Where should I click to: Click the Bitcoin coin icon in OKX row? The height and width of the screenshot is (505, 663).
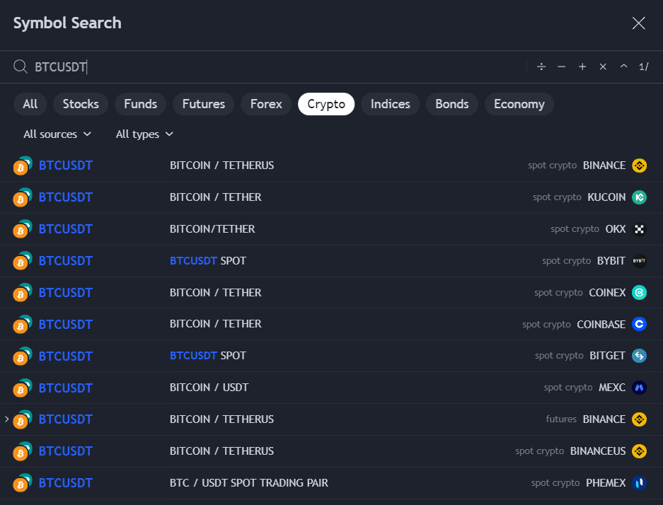(x=21, y=231)
